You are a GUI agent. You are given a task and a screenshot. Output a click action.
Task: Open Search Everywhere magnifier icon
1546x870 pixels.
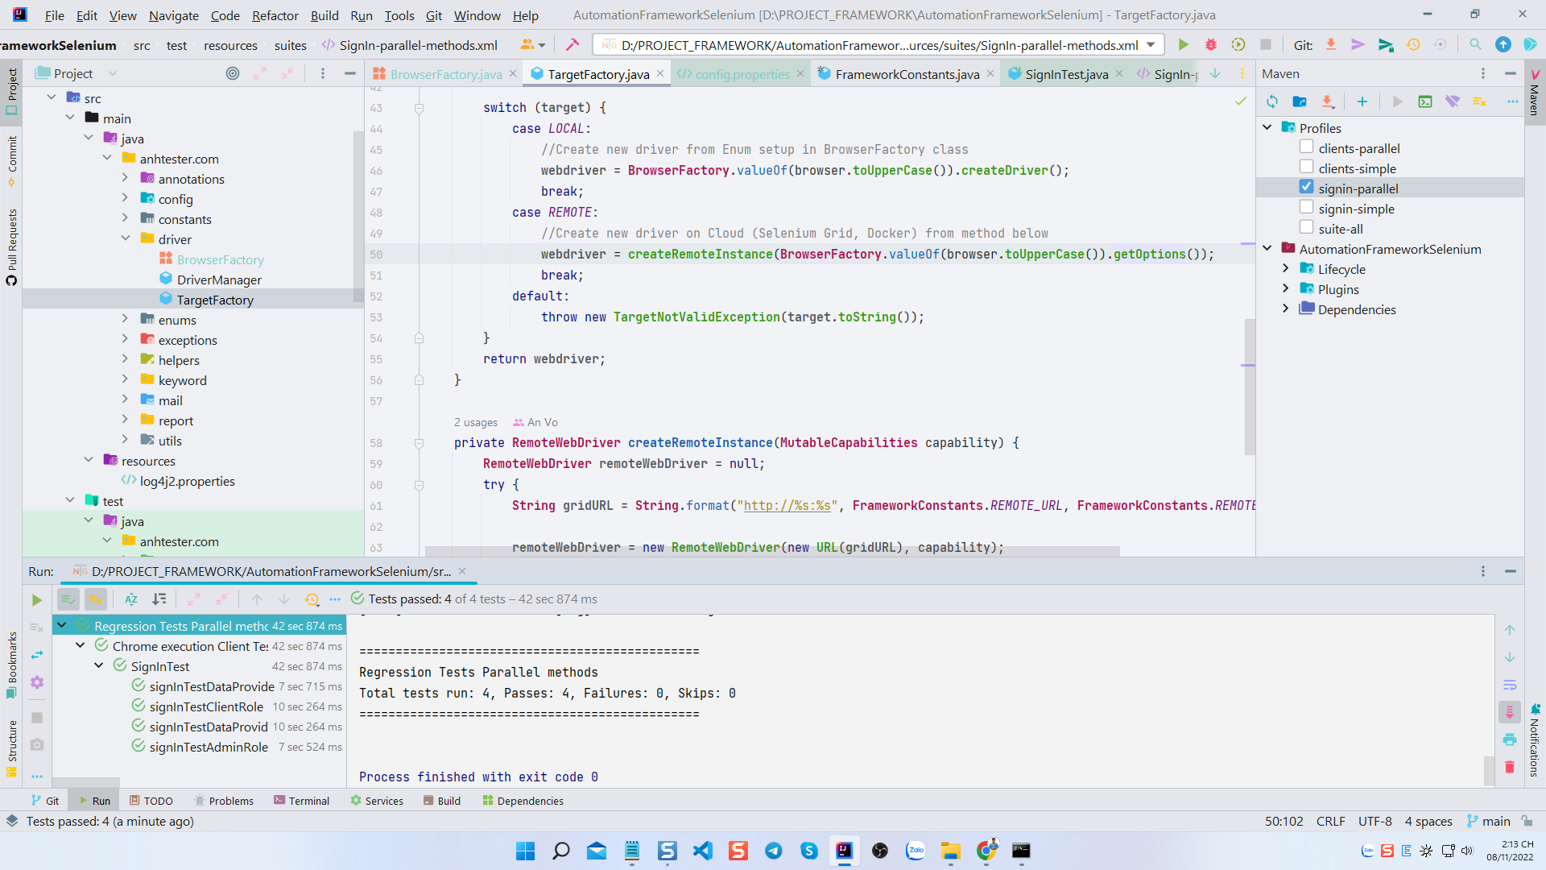click(x=1475, y=45)
